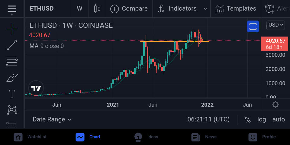Screen dimensions: 290x145
Task: Select the brush drawing tool
Action: click(x=12, y=78)
